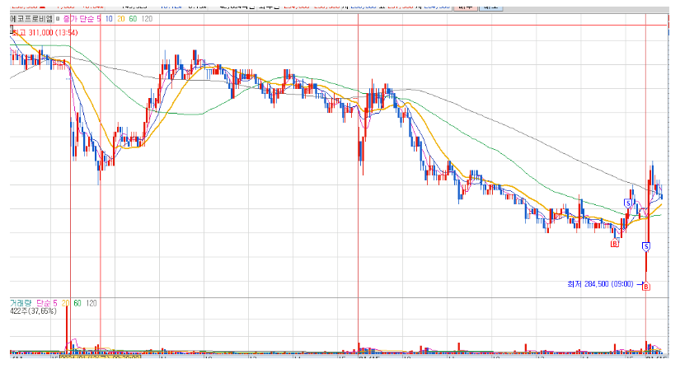Select the blue 10-period price average legend
The height and width of the screenshot is (369, 680).
tap(109, 19)
